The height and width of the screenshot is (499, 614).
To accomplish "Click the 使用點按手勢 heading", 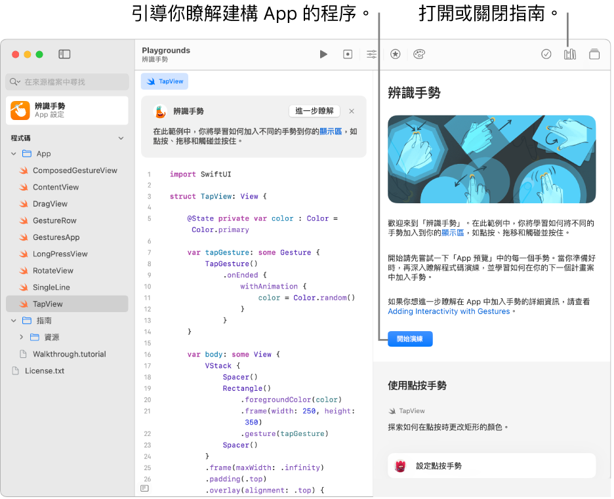I will (x=417, y=386).
